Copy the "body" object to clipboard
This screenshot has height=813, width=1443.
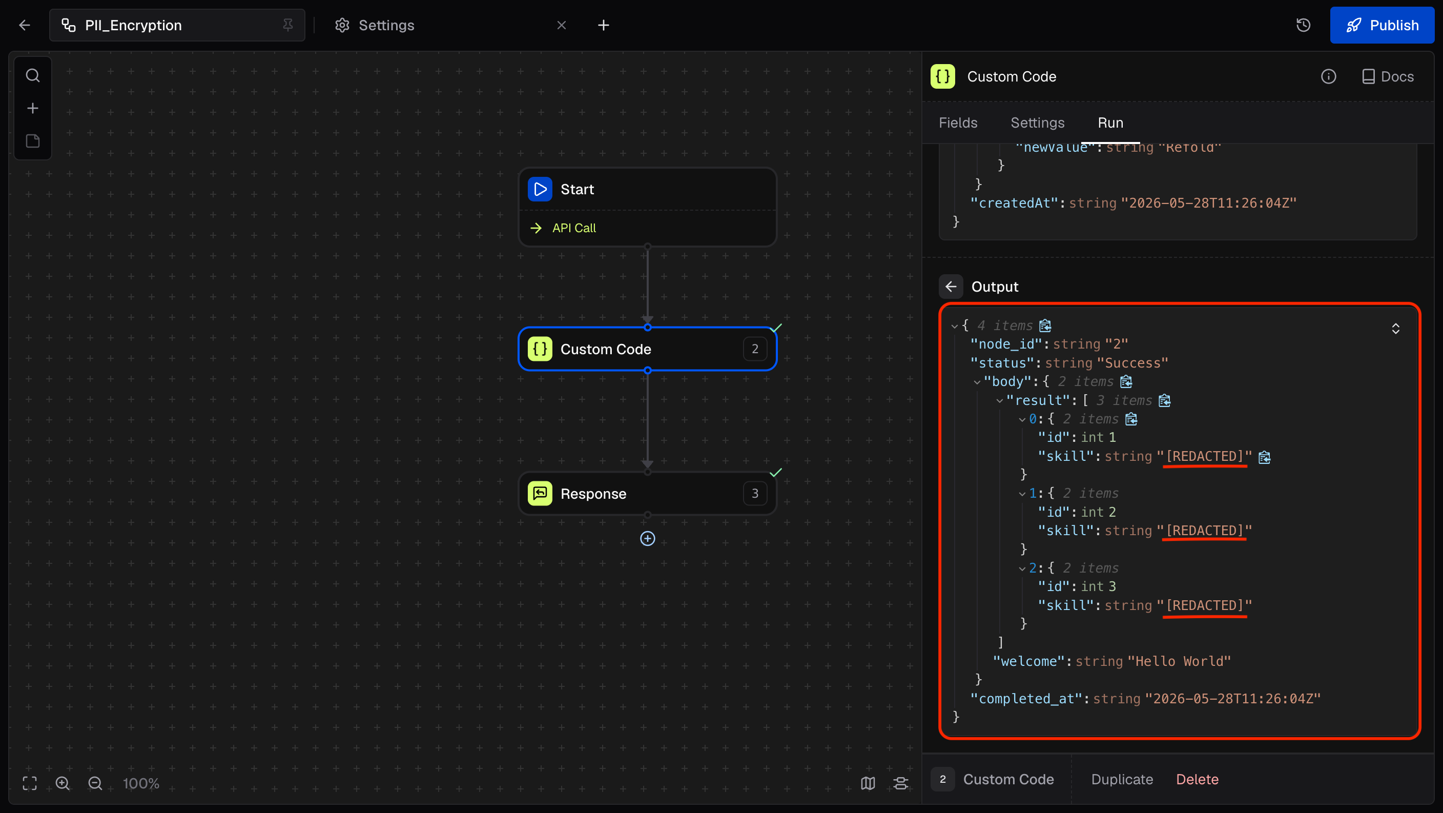1126,381
